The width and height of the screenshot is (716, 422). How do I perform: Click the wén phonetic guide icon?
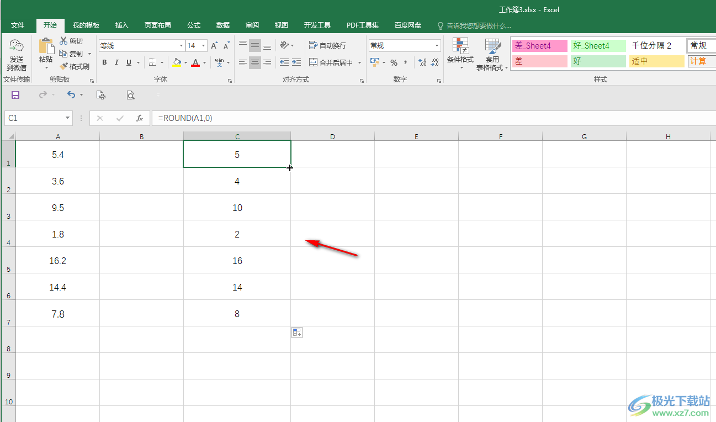coord(220,62)
